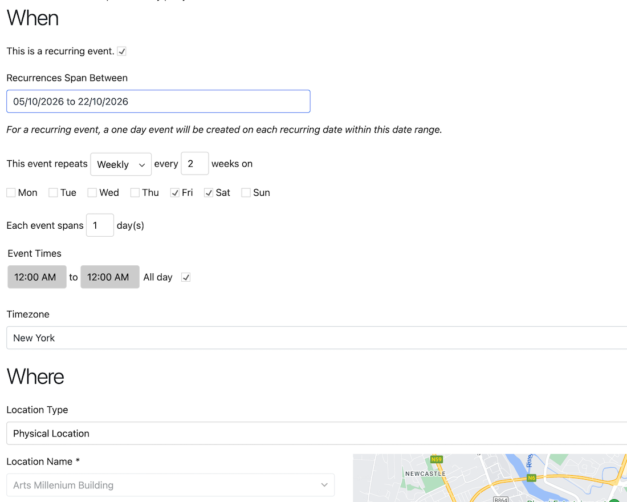Toggle the All day checkbox
The height and width of the screenshot is (502, 627).
pyautogui.click(x=186, y=277)
